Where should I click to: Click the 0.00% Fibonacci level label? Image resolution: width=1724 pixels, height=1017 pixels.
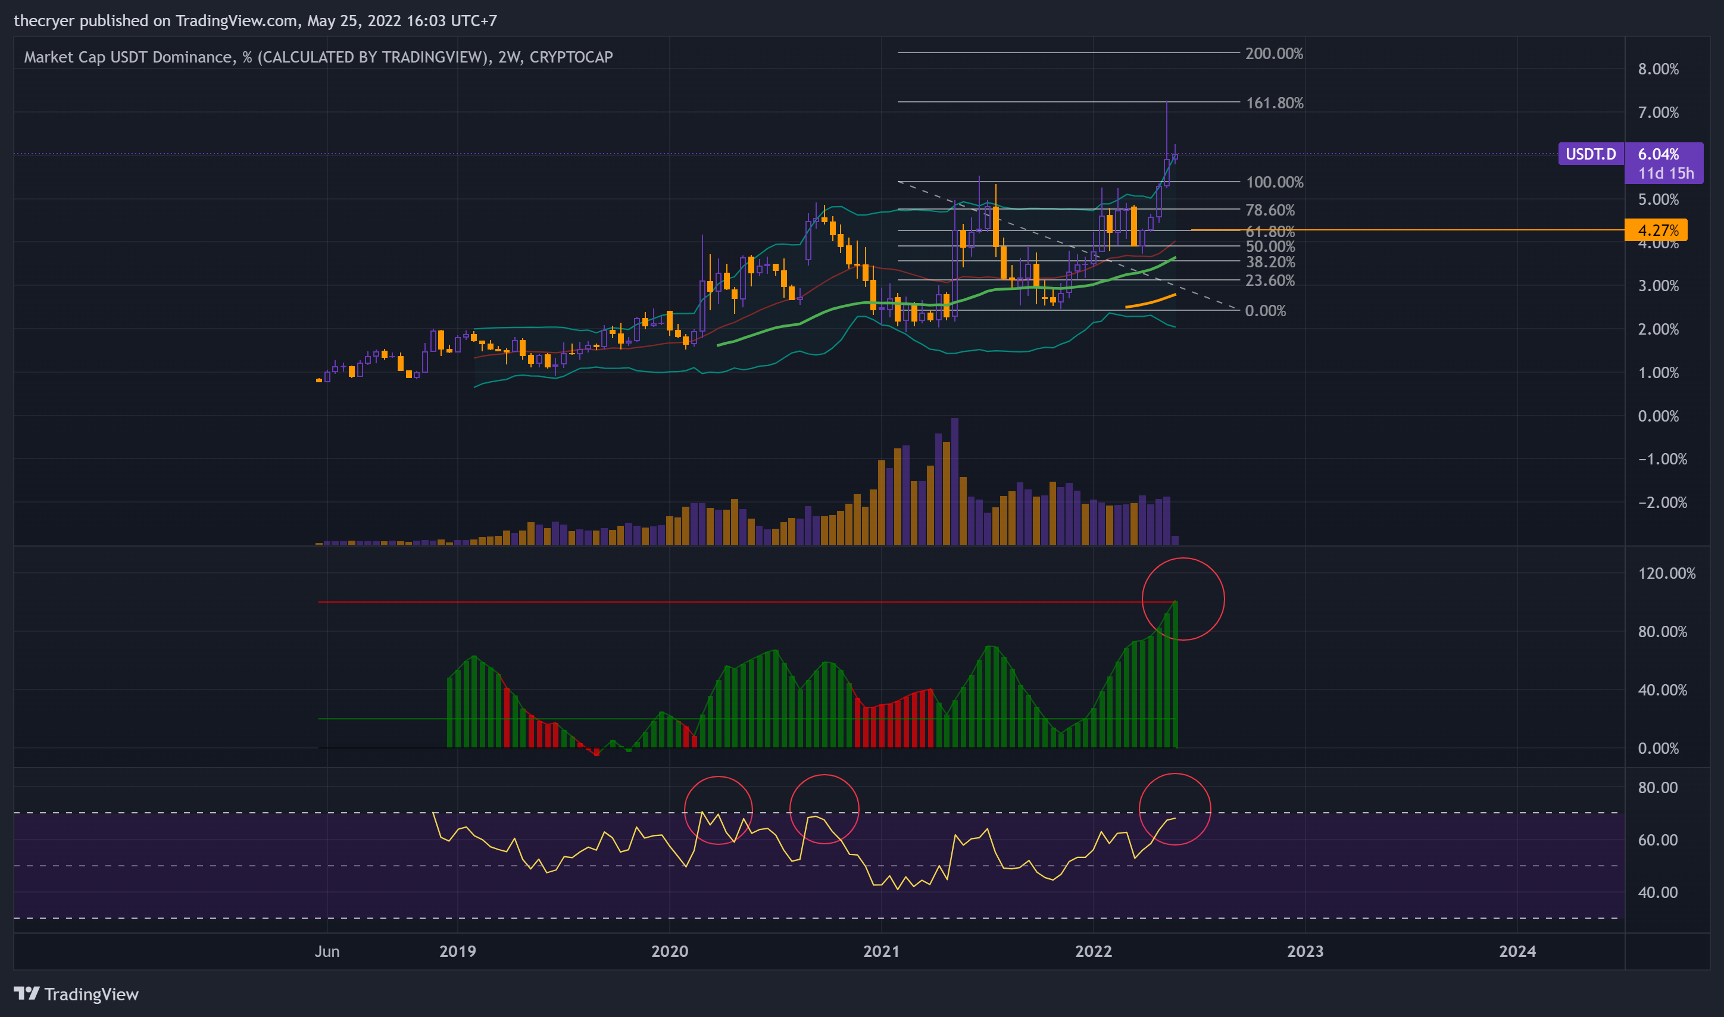pyautogui.click(x=1265, y=310)
